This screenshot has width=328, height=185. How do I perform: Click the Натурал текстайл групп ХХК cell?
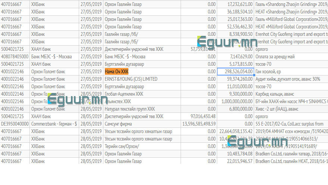coord(130,109)
